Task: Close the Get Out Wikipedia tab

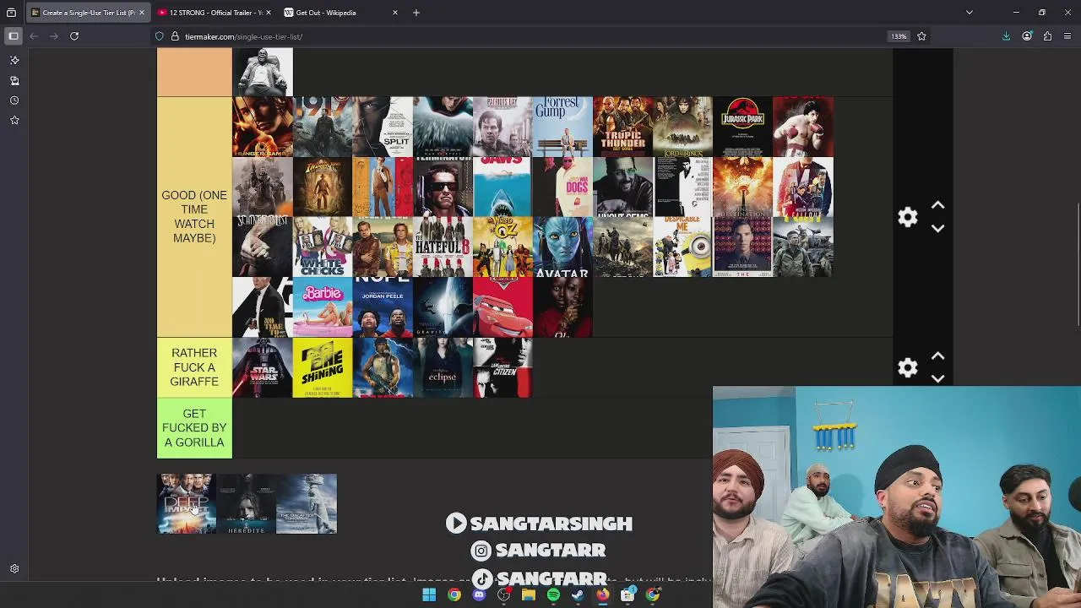Action: pos(395,13)
